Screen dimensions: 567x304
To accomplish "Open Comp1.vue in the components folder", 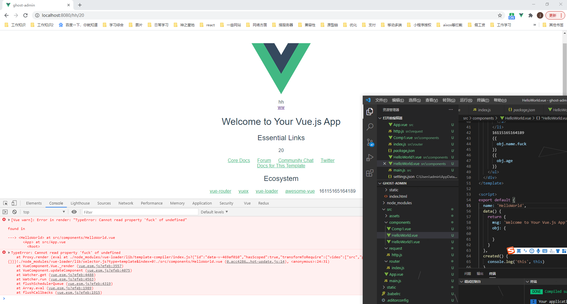I will (401, 229).
